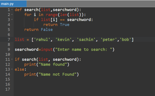
Task: Click the input function call on line 9
Action: 47,49
